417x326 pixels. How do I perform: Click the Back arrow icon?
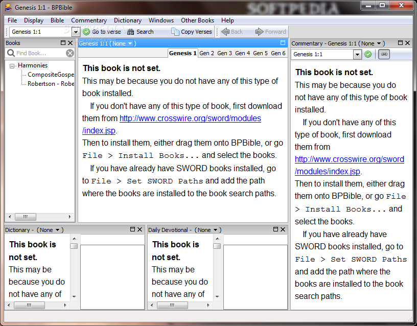(x=225, y=32)
